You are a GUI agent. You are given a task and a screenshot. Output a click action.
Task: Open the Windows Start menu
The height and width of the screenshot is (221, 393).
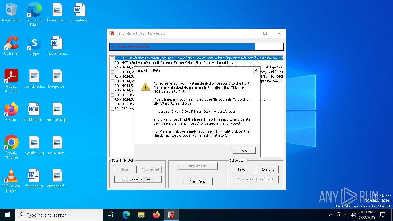click(7, 215)
